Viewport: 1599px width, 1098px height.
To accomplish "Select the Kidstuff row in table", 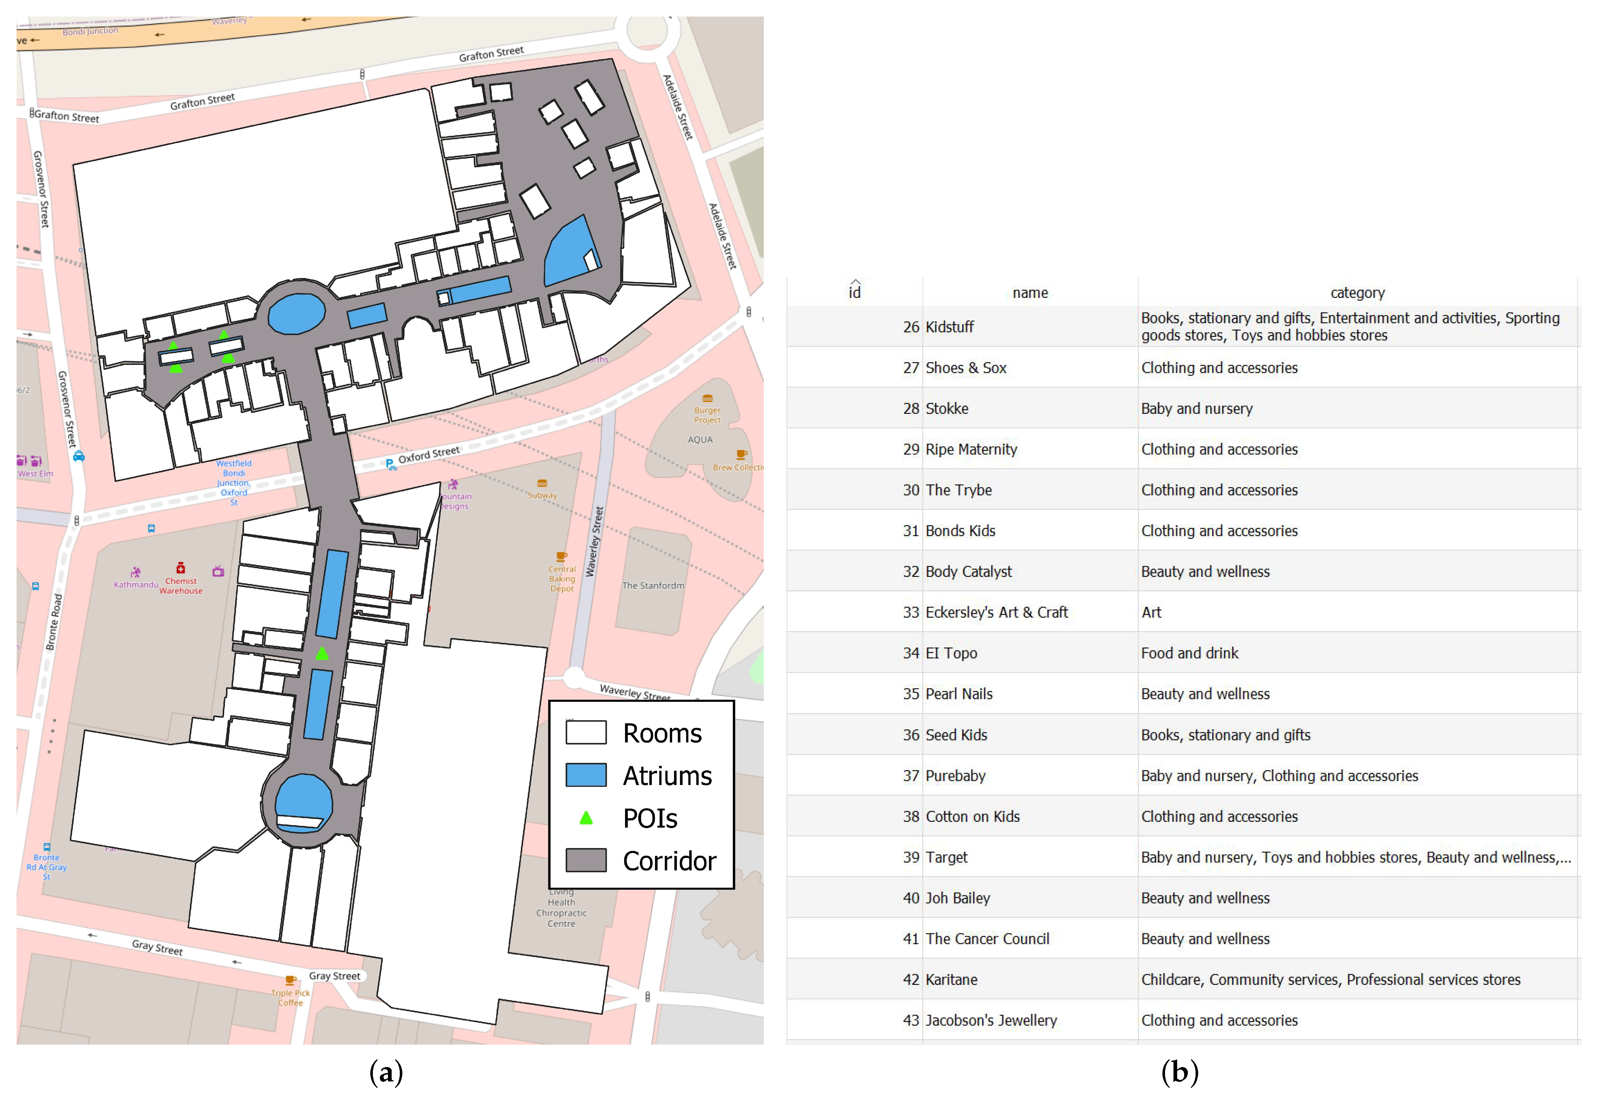I will (949, 327).
